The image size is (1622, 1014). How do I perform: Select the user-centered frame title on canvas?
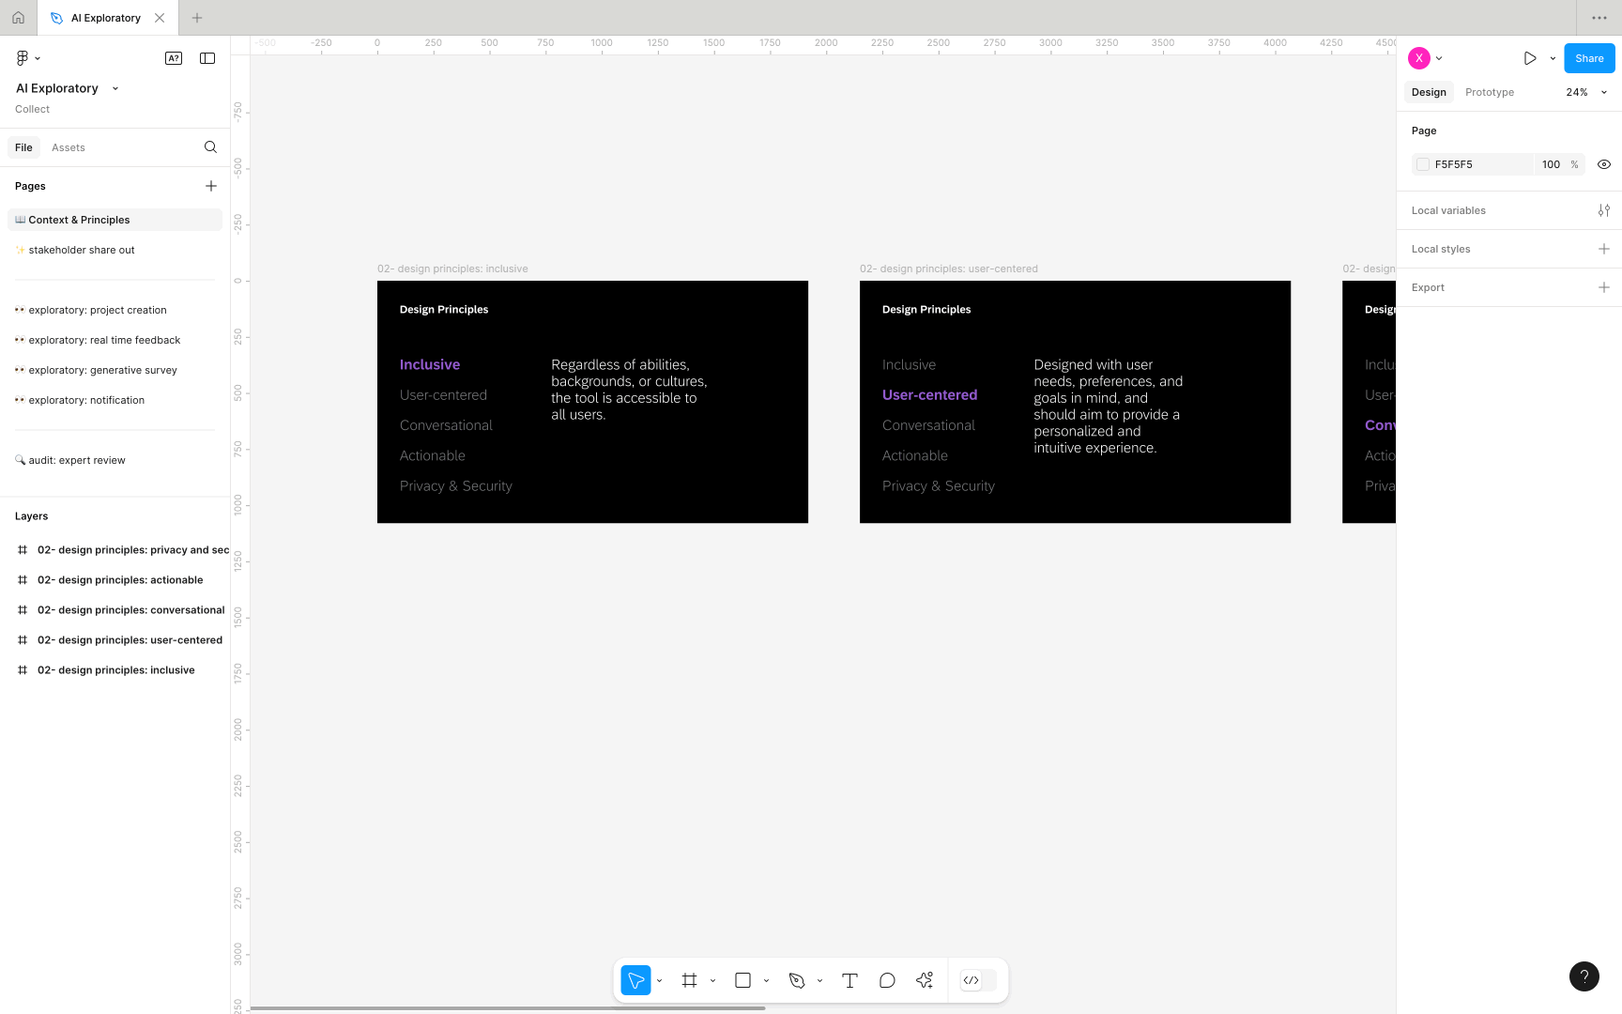tap(948, 269)
